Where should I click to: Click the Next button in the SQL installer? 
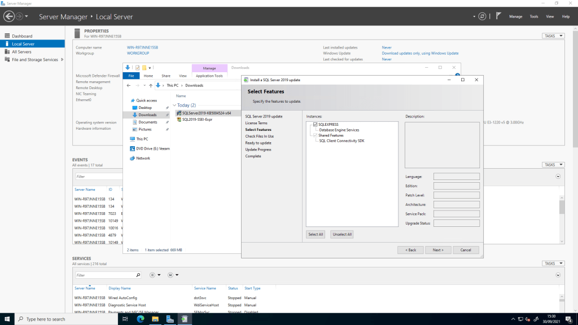coord(438,250)
